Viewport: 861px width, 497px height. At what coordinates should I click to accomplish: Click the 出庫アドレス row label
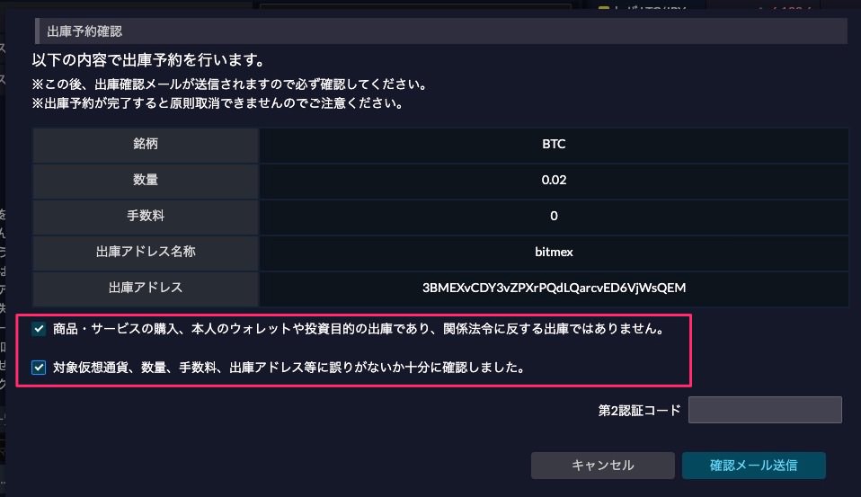point(146,288)
